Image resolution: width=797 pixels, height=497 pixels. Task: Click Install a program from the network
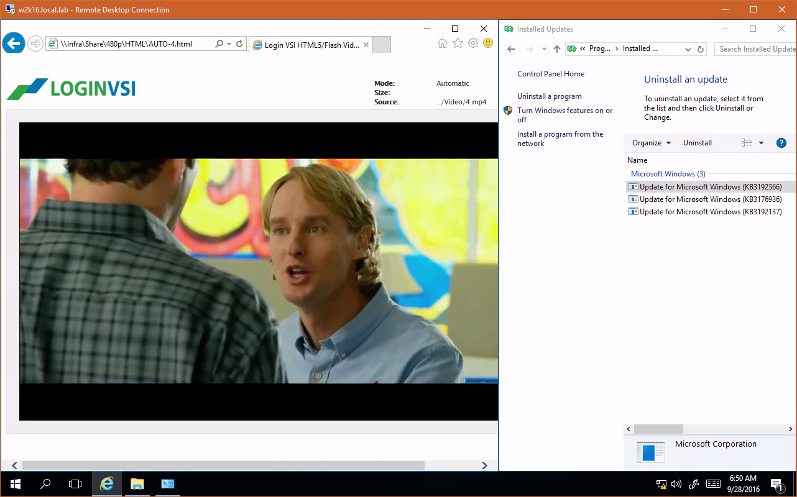click(560, 139)
